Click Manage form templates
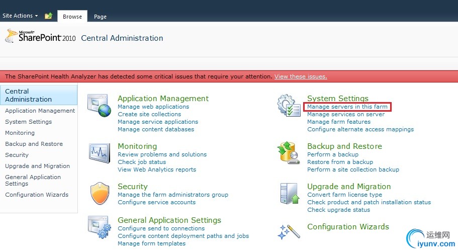This screenshot has height=252, width=458. click(x=152, y=243)
